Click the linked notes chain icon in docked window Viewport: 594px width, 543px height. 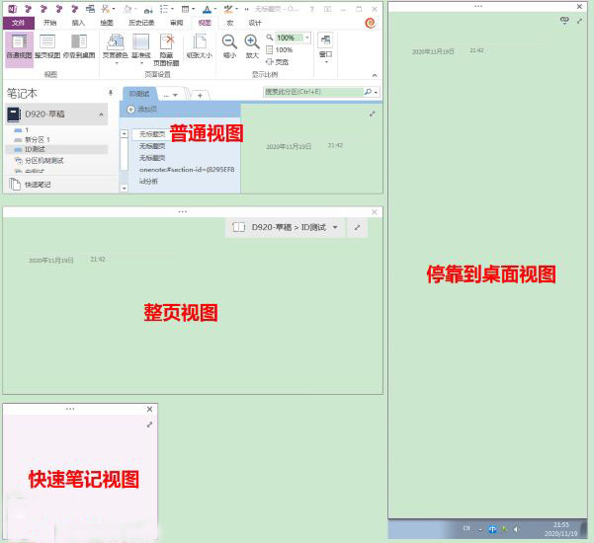(564, 21)
